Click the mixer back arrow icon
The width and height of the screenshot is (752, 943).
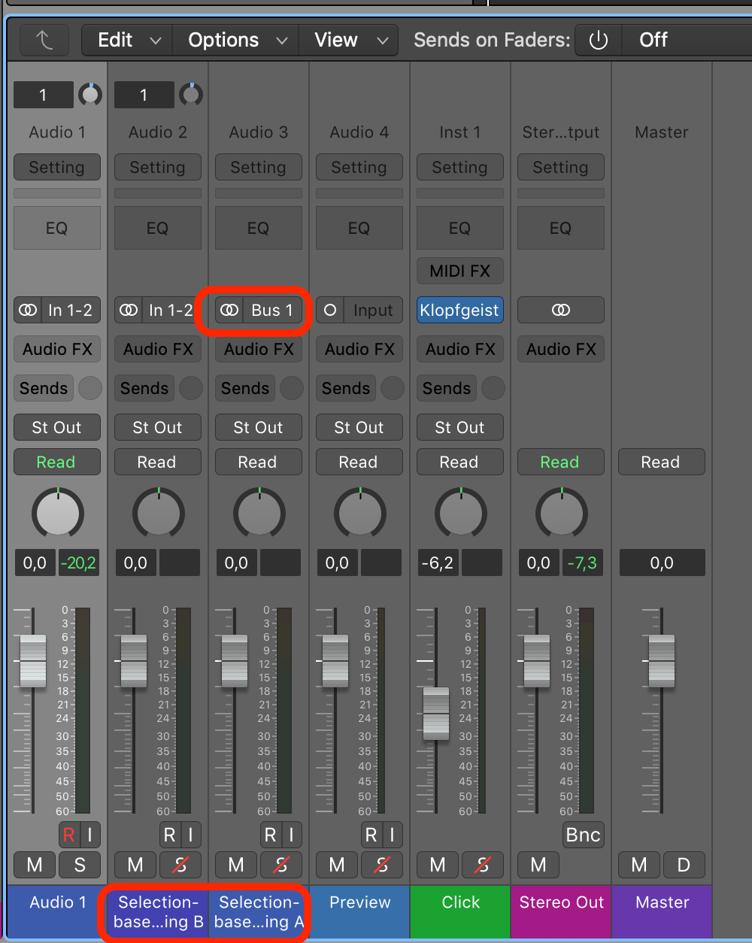[44, 40]
